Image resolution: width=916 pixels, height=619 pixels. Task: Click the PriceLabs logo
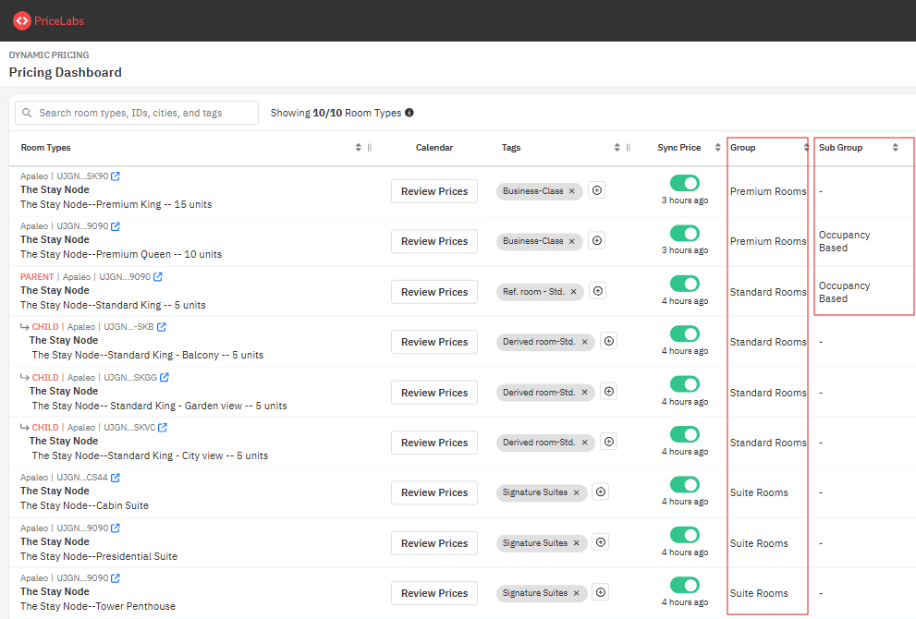(x=48, y=21)
